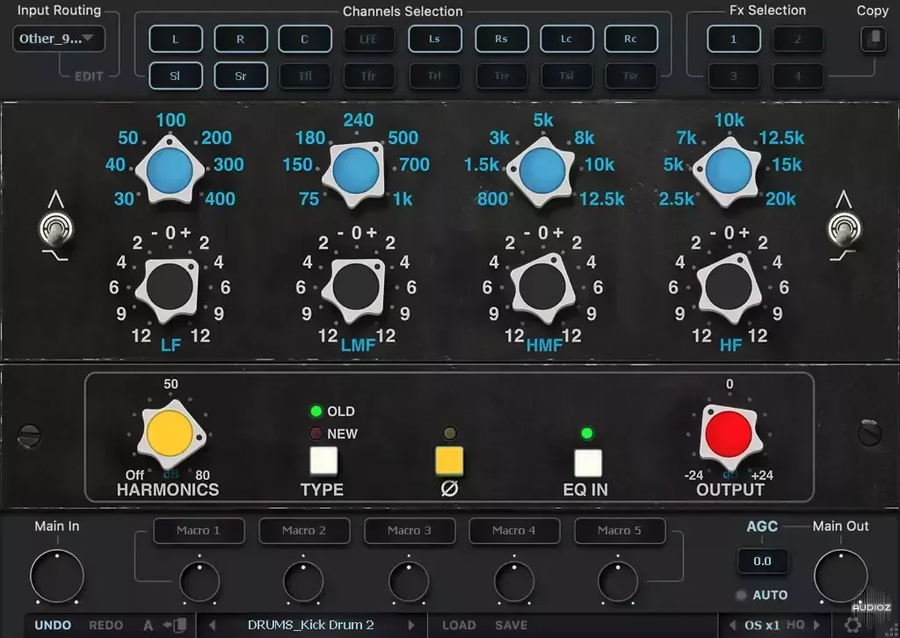Click the LMF gain knob
The width and height of the screenshot is (900, 638).
pos(356,286)
